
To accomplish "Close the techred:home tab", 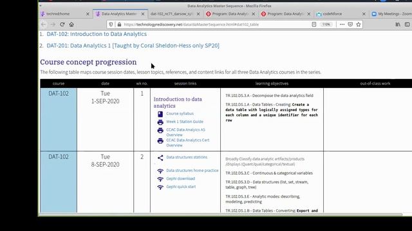I will coord(88,14).
